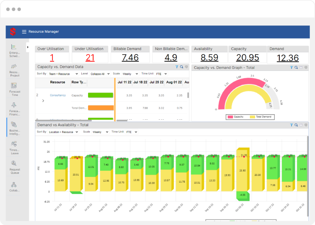This screenshot has width=315, height=225.
Task: Open Request Queue in the sidebar
Action: pyautogui.click(x=14, y=167)
